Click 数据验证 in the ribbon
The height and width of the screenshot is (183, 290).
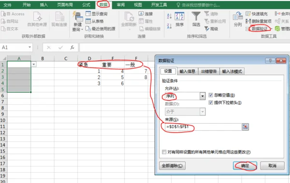tap(259, 29)
